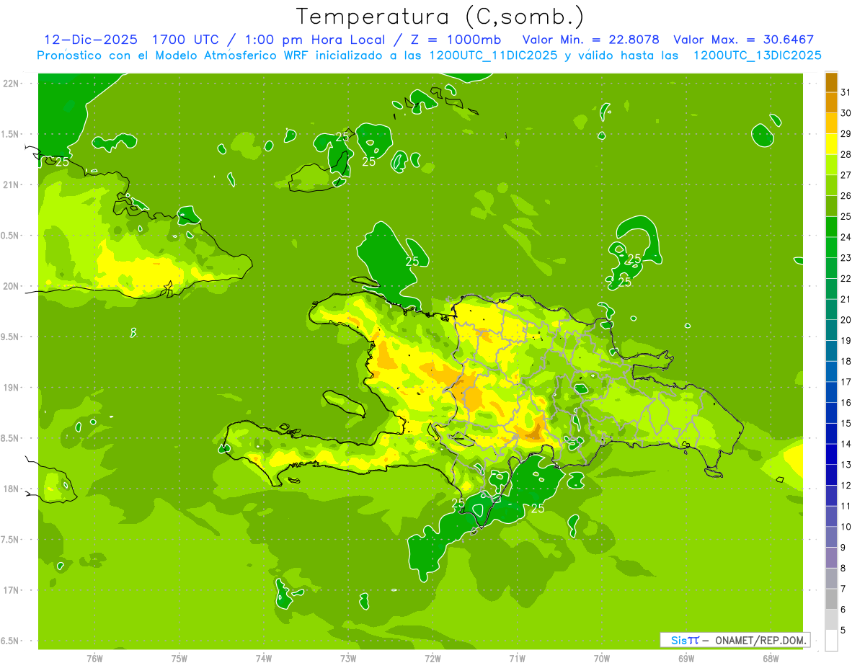Click the legend value "18"

846,361
